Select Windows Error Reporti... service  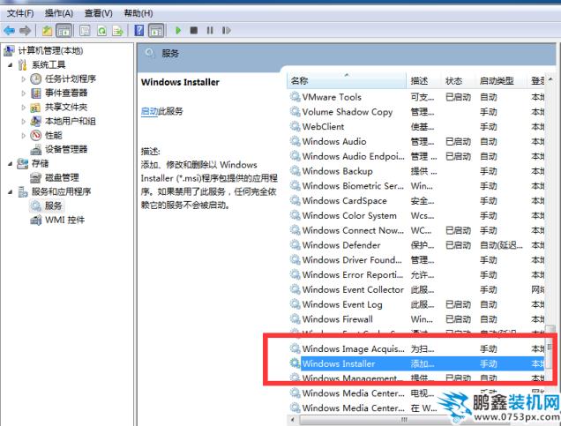point(417,274)
